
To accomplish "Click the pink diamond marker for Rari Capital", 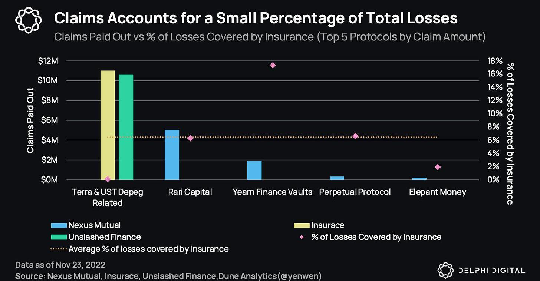I will tap(190, 138).
